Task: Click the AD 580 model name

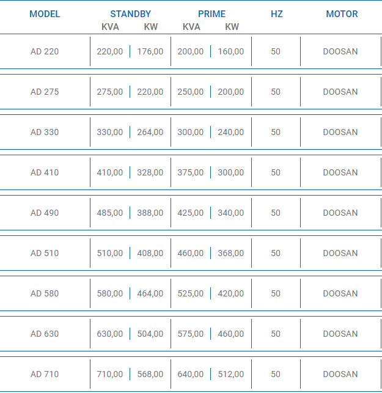Action: [45, 293]
